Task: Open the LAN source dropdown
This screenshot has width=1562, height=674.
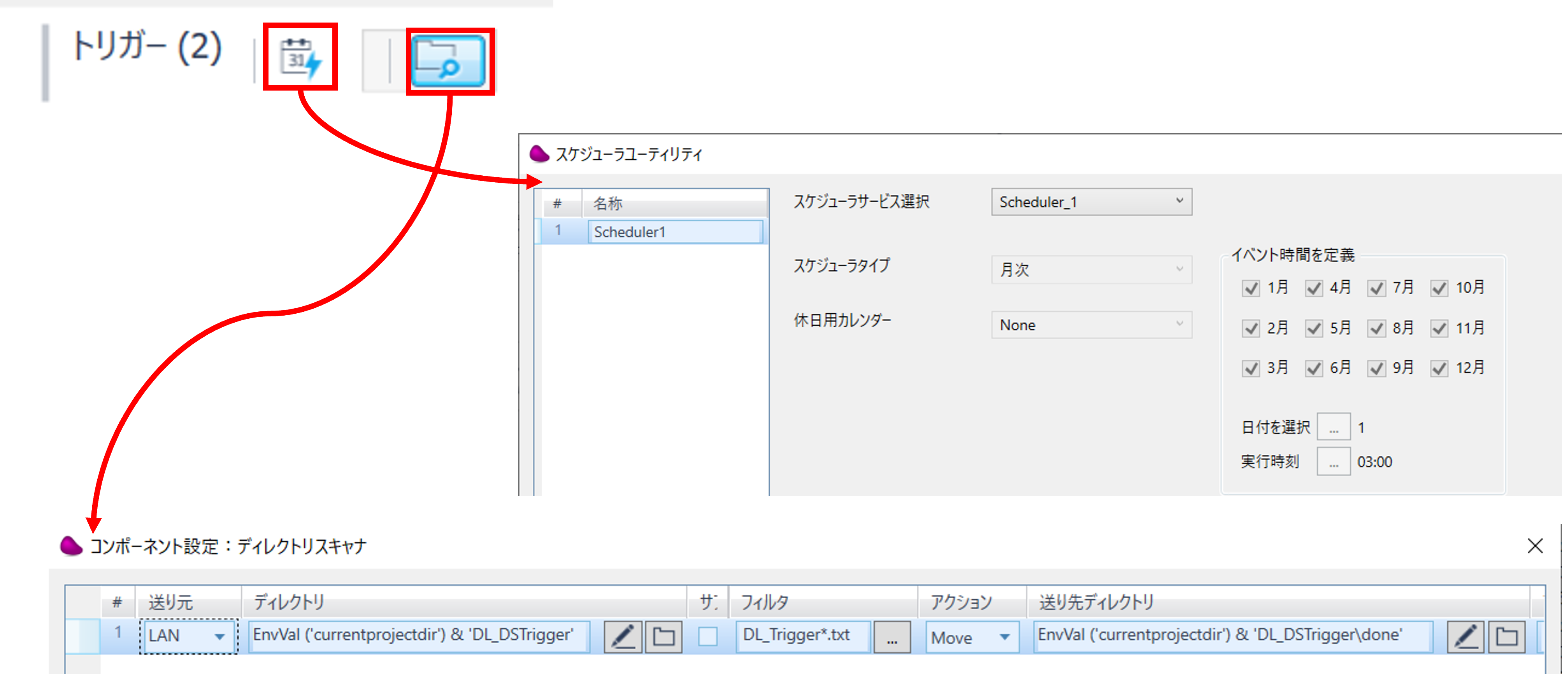Action: point(189,636)
